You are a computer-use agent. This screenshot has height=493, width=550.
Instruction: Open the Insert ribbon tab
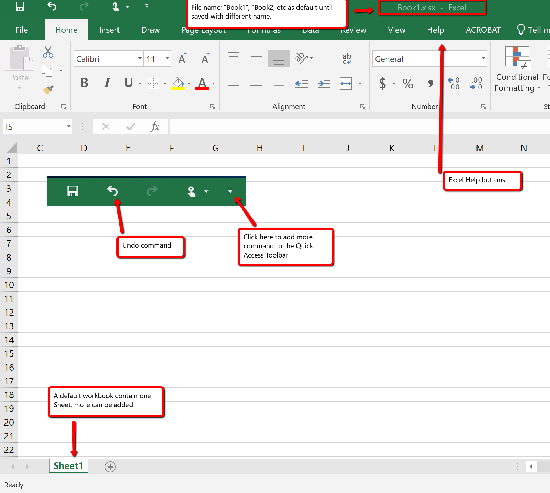coord(109,30)
